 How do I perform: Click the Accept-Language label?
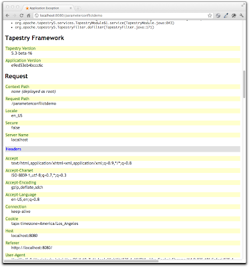pyautogui.click(x=21, y=194)
